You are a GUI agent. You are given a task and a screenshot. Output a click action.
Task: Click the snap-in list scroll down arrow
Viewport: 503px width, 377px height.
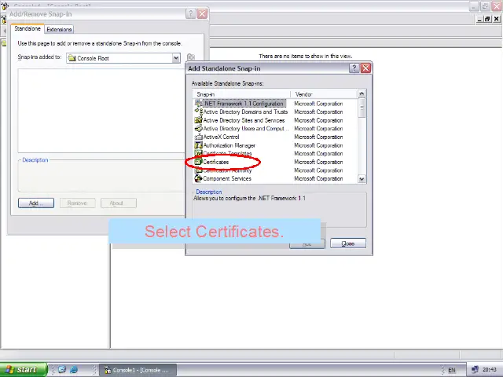click(x=362, y=179)
